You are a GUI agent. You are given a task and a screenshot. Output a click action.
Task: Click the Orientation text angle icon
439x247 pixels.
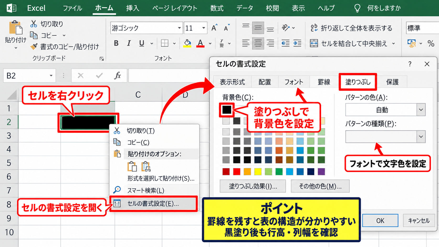[286, 28]
